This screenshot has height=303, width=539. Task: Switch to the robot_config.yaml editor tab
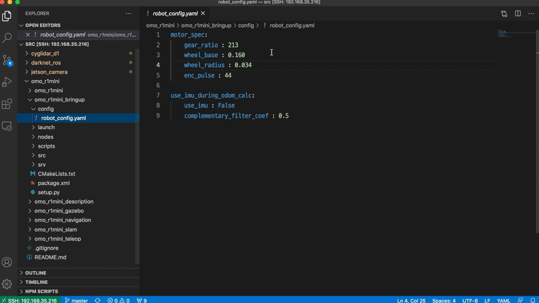pos(174,13)
